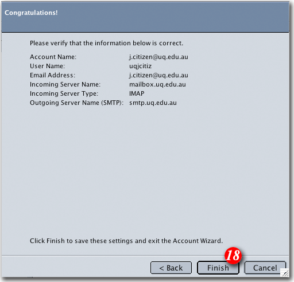Click the Account Name label
The width and height of the screenshot is (294, 282).
click(53, 57)
